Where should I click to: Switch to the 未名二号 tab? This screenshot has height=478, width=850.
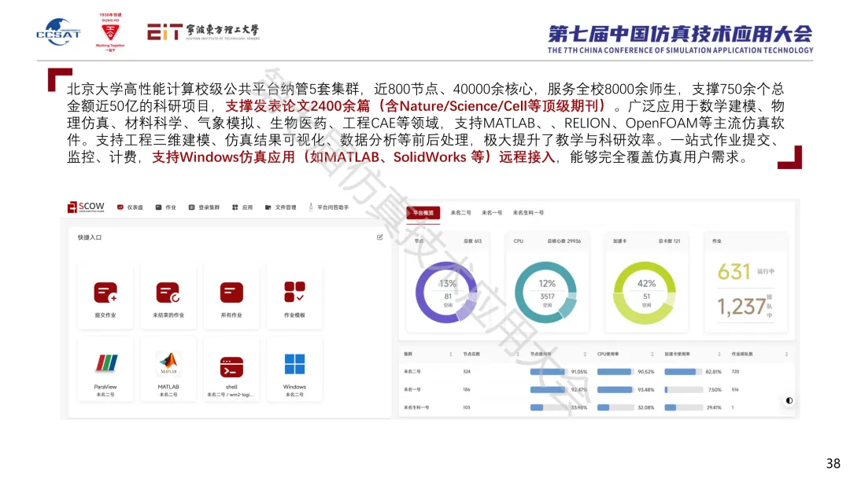point(460,213)
